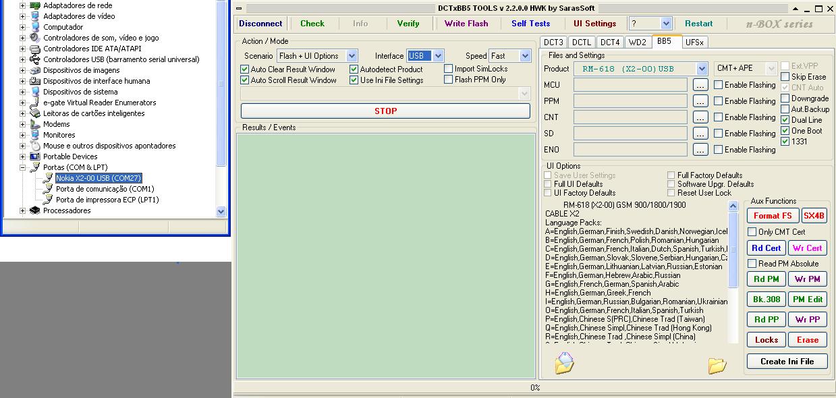Click the Portas (COM & LPT) connector icon
Image resolution: width=836 pixels, height=398 pixels.
[x=35, y=167]
